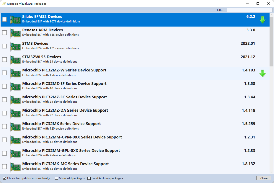Click version number 3.3.0
Viewport: 274px width, 183px height.
pyautogui.click(x=251, y=30)
